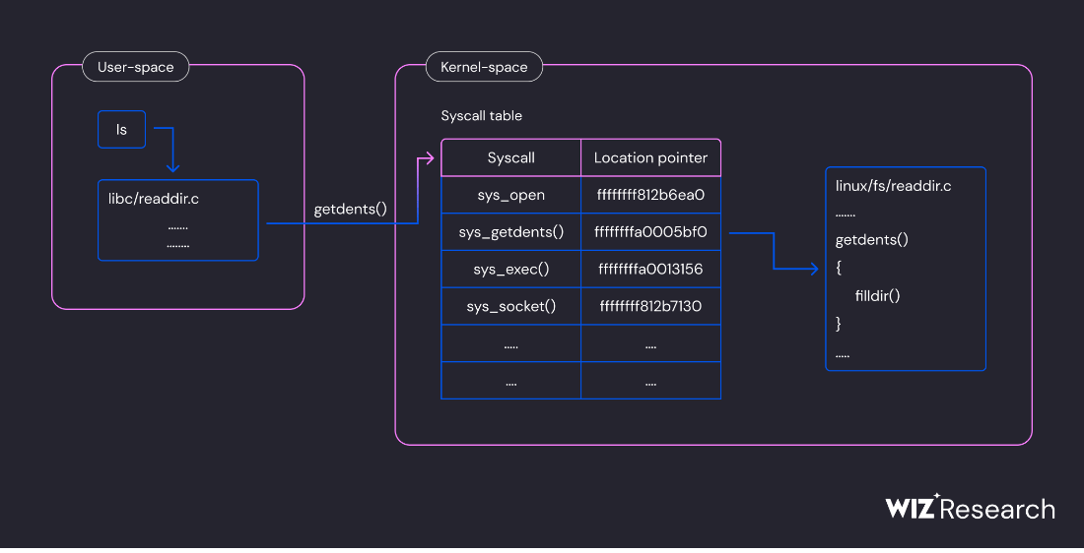The image size is (1084, 553).
Task: Click the libc/readdir.c text
Action: point(154,199)
